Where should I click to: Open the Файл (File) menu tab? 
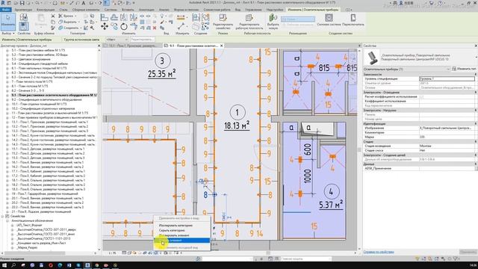5,10
